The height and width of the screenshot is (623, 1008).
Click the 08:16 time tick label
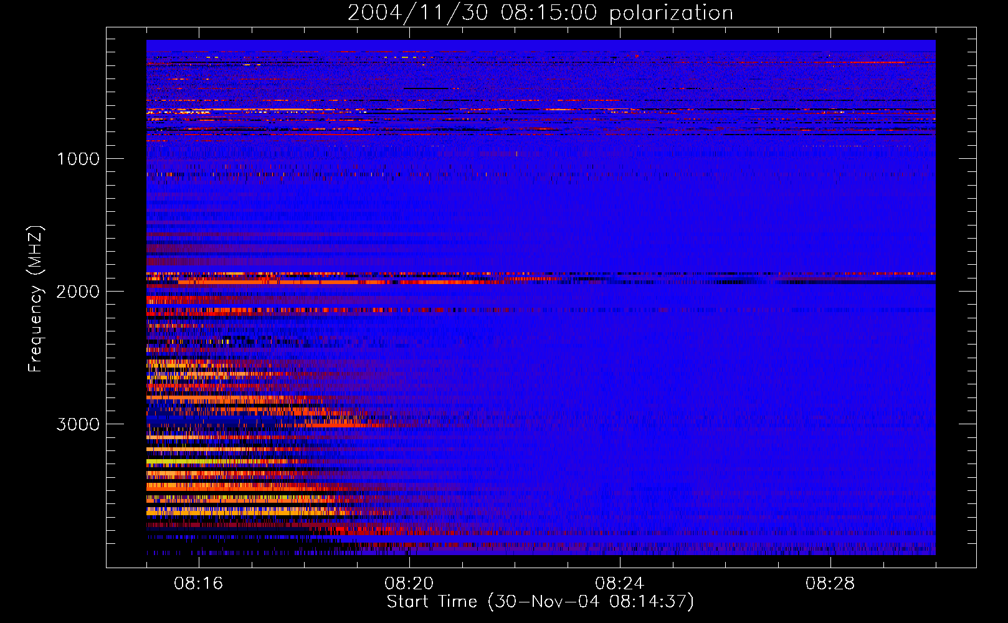199,584
